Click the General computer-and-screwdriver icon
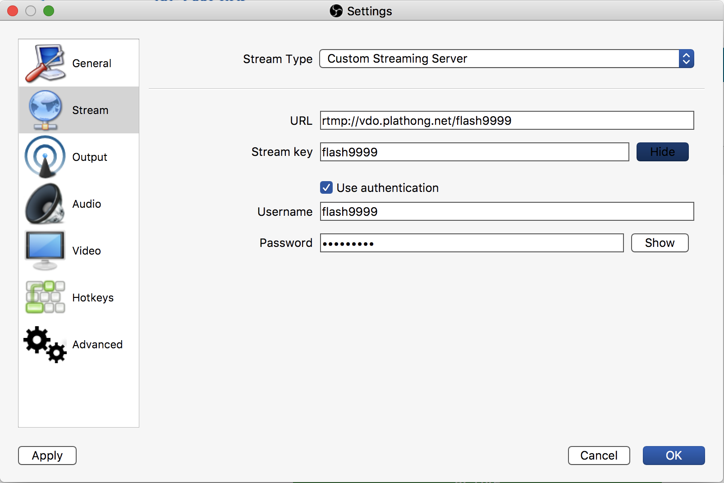Image resolution: width=724 pixels, height=483 pixels. coord(45,63)
